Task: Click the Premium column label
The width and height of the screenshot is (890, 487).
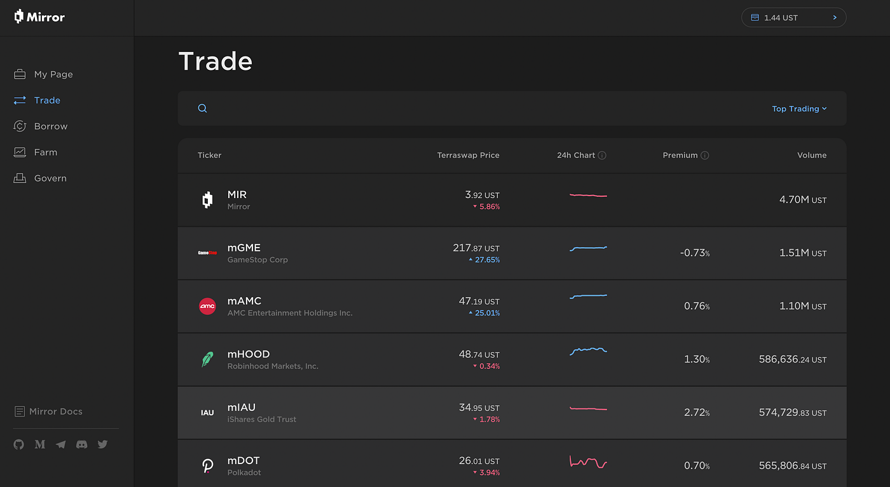Action: (680, 156)
